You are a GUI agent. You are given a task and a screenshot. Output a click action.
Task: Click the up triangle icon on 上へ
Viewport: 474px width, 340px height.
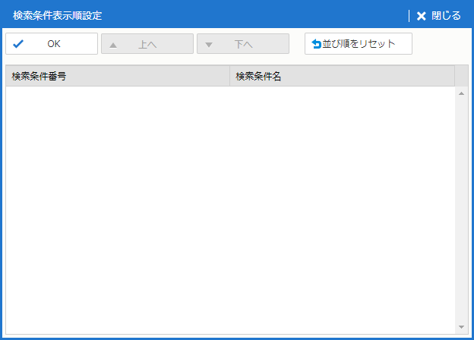[113, 44]
